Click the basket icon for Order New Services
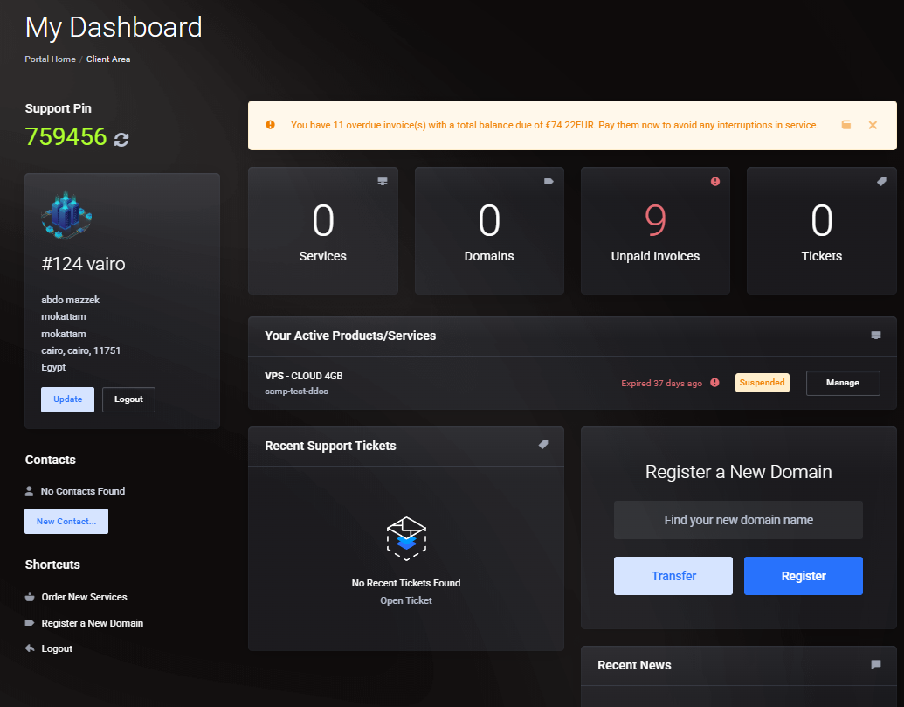904x707 pixels. tap(30, 597)
